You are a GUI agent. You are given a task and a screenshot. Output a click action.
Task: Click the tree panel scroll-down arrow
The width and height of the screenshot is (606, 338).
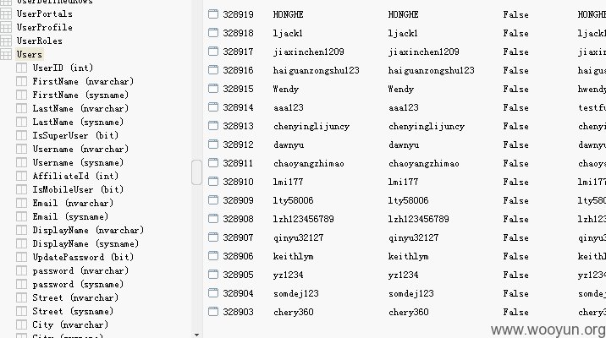click(x=196, y=335)
